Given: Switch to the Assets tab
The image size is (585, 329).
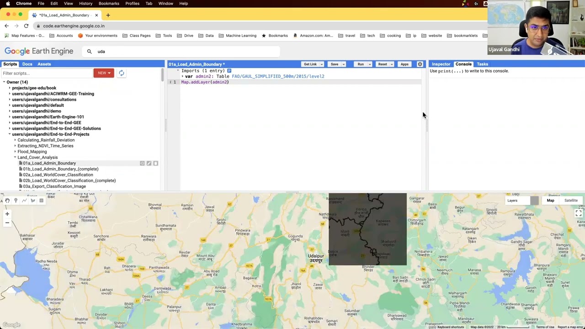Looking at the screenshot, I should coord(44,64).
